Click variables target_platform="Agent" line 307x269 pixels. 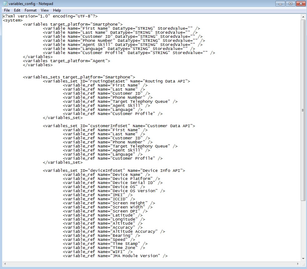point(67,61)
